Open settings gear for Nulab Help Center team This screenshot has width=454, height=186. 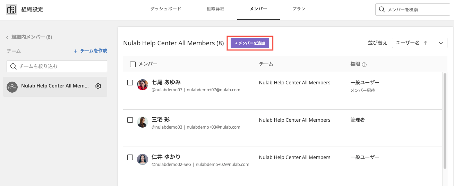[x=98, y=86]
